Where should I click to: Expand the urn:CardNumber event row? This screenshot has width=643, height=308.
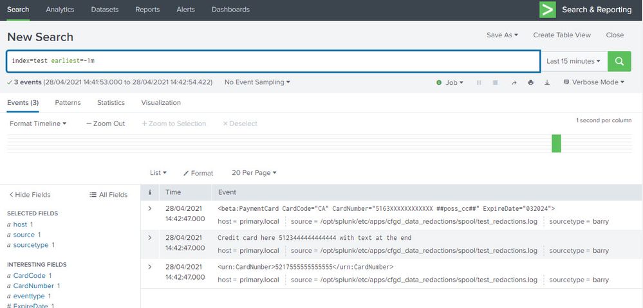click(150, 267)
